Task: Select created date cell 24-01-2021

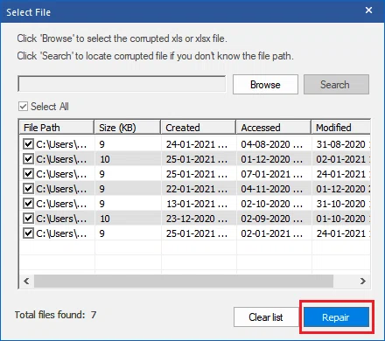Action: point(197,144)
